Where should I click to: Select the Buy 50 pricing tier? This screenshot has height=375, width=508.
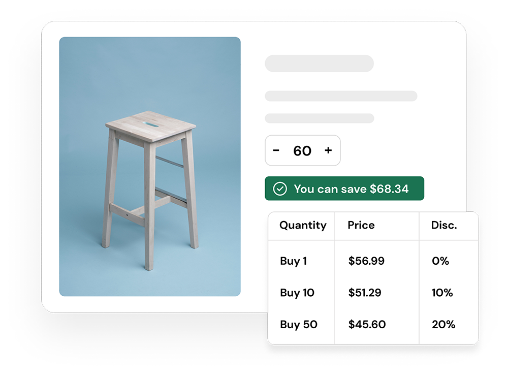pyautogui.click(x=299, y=324)
